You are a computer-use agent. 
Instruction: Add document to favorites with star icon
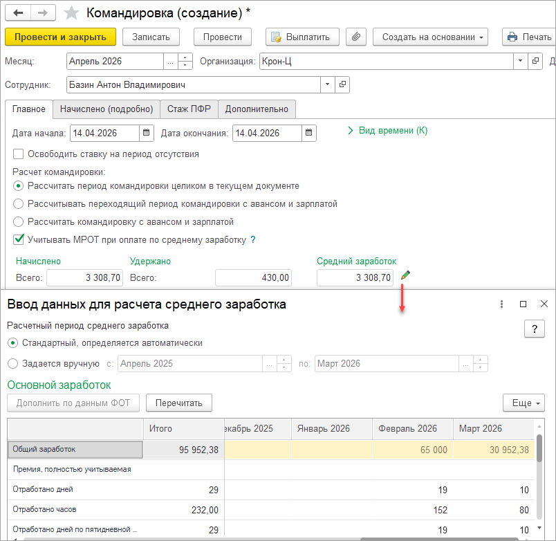(x=71, y=13)
